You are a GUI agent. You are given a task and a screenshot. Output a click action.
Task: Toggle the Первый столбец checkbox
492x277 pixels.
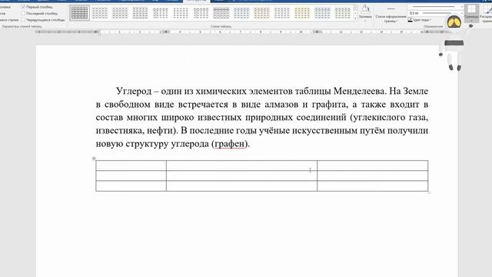coord(23,7)
